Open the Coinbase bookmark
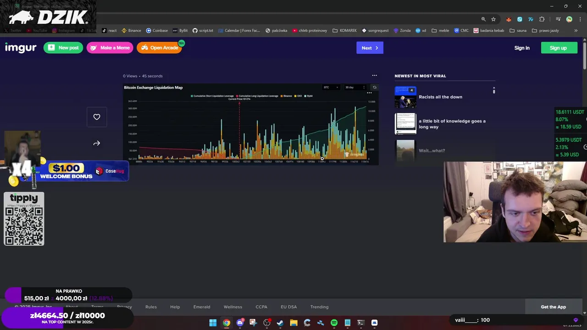Screen dimensions: 587x330 tap(157, 31)
